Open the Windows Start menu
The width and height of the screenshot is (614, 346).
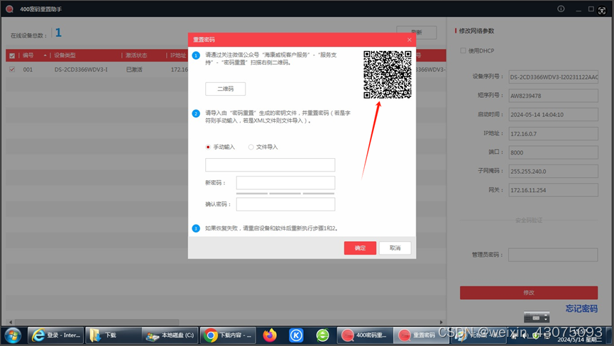[x=13, y=335]
